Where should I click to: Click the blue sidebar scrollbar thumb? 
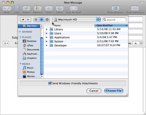click(42, 56)
